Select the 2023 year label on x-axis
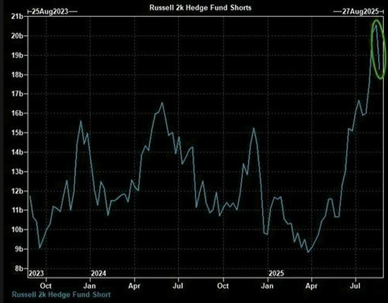The image size is (388, 303). [36, 273]
